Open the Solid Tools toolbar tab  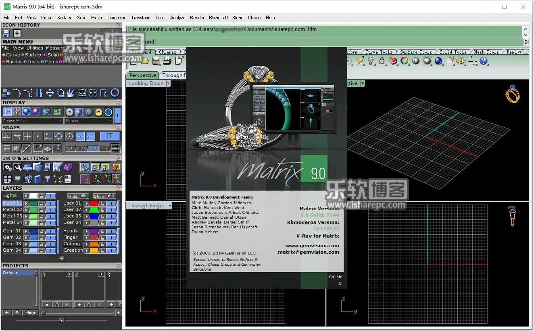pyautogui.click(x=453, y=52)
